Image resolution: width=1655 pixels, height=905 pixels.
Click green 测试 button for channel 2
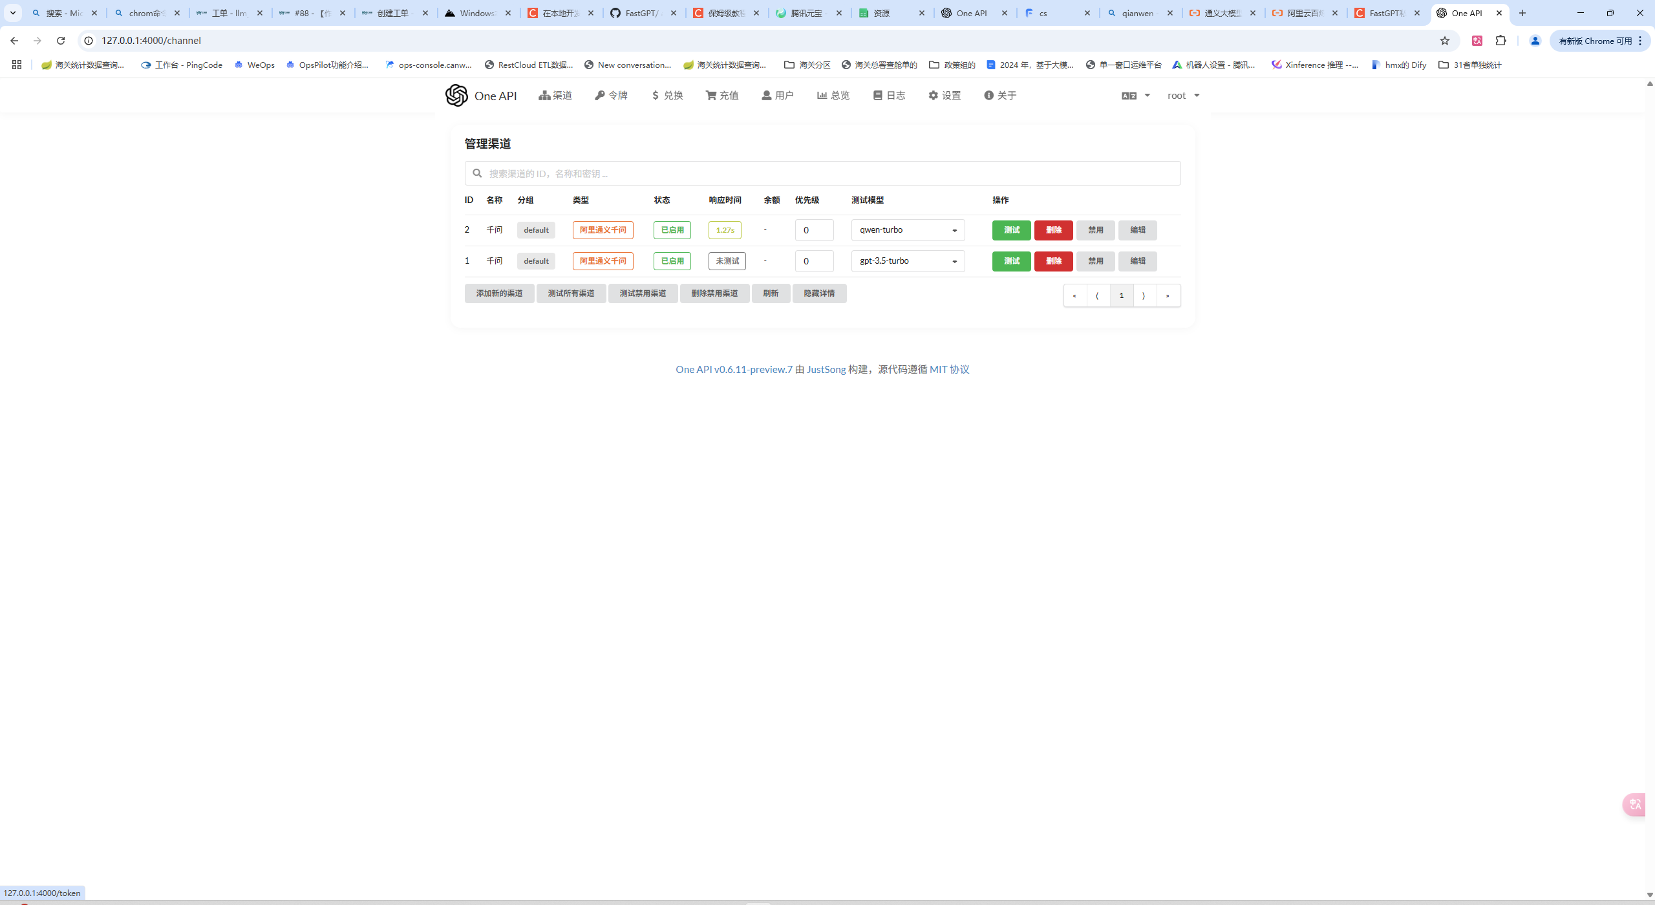click(1011, 230)
